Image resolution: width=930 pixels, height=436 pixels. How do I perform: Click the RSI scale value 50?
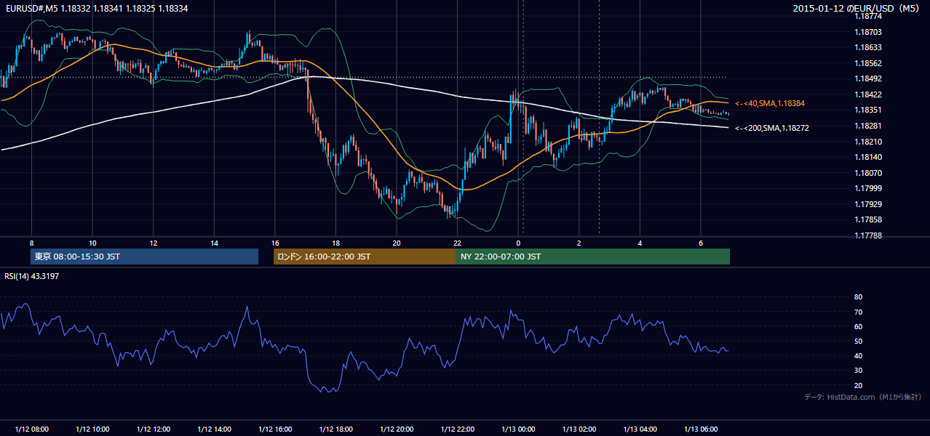point(858,341)
